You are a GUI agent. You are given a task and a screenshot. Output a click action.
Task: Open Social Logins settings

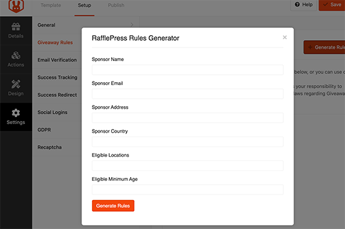coord(52,112)
